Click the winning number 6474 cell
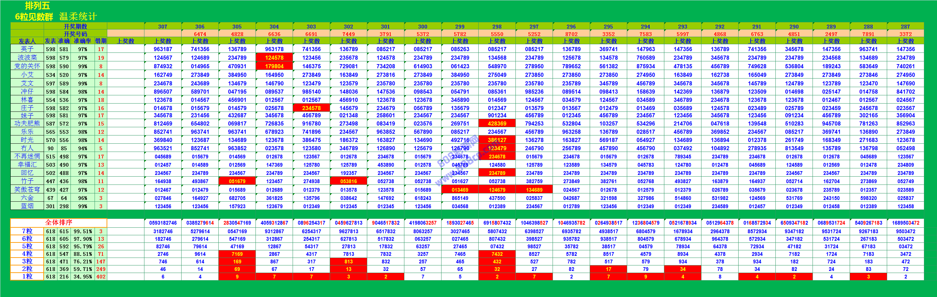Screen dimensions: 937x297 coord(200,34)
